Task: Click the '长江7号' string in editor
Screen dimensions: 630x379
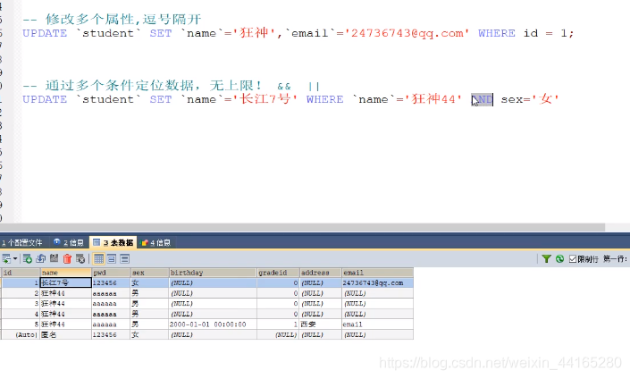Action: (265, 99)
